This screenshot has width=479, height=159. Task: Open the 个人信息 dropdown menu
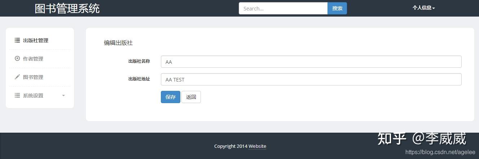(x=423, y=8)
